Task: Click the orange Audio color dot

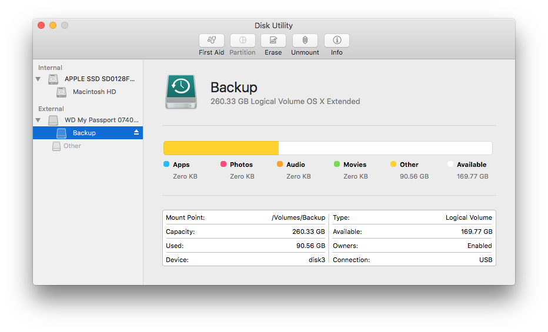Action: 280,164
